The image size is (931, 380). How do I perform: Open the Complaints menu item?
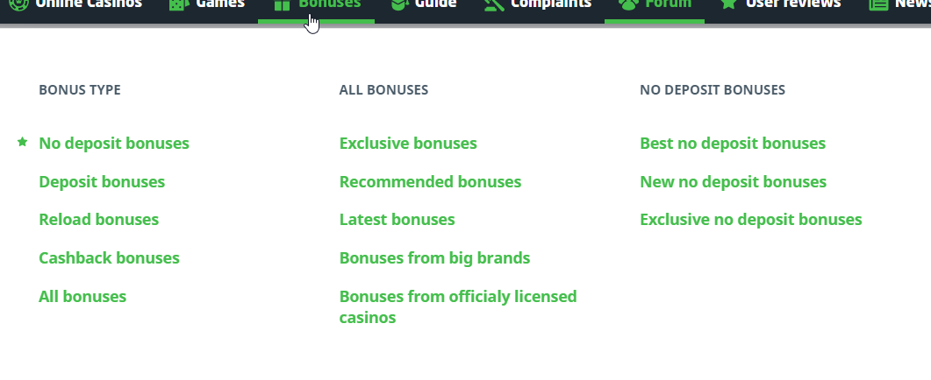(x=550, y=4)
